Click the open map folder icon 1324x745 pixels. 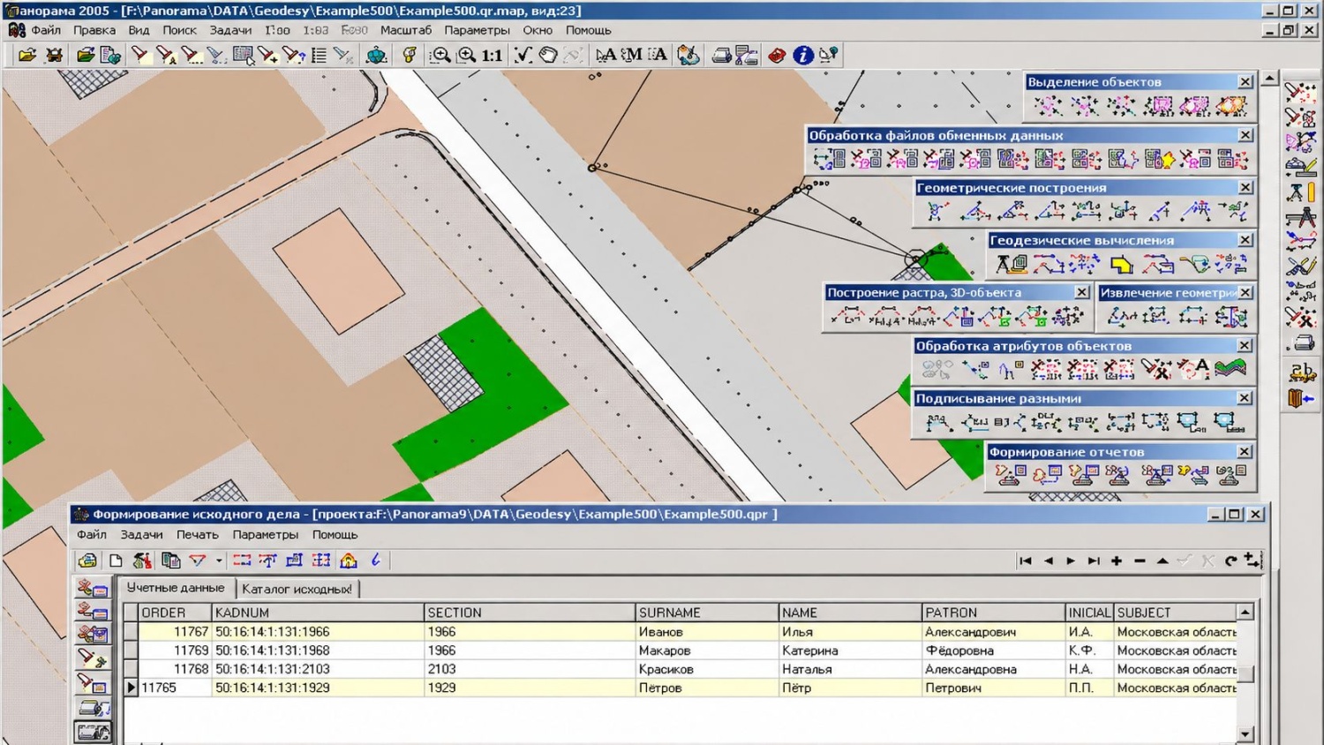(27, 55)
